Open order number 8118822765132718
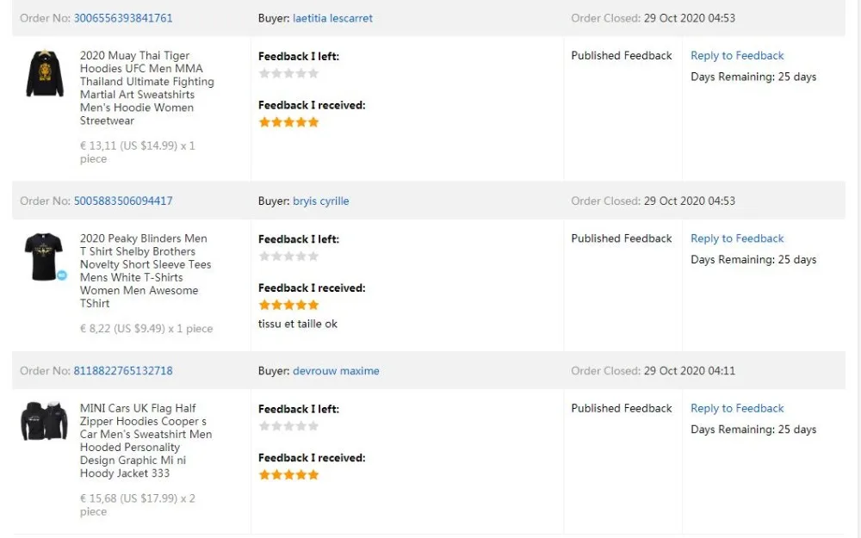 coord(123,371)
